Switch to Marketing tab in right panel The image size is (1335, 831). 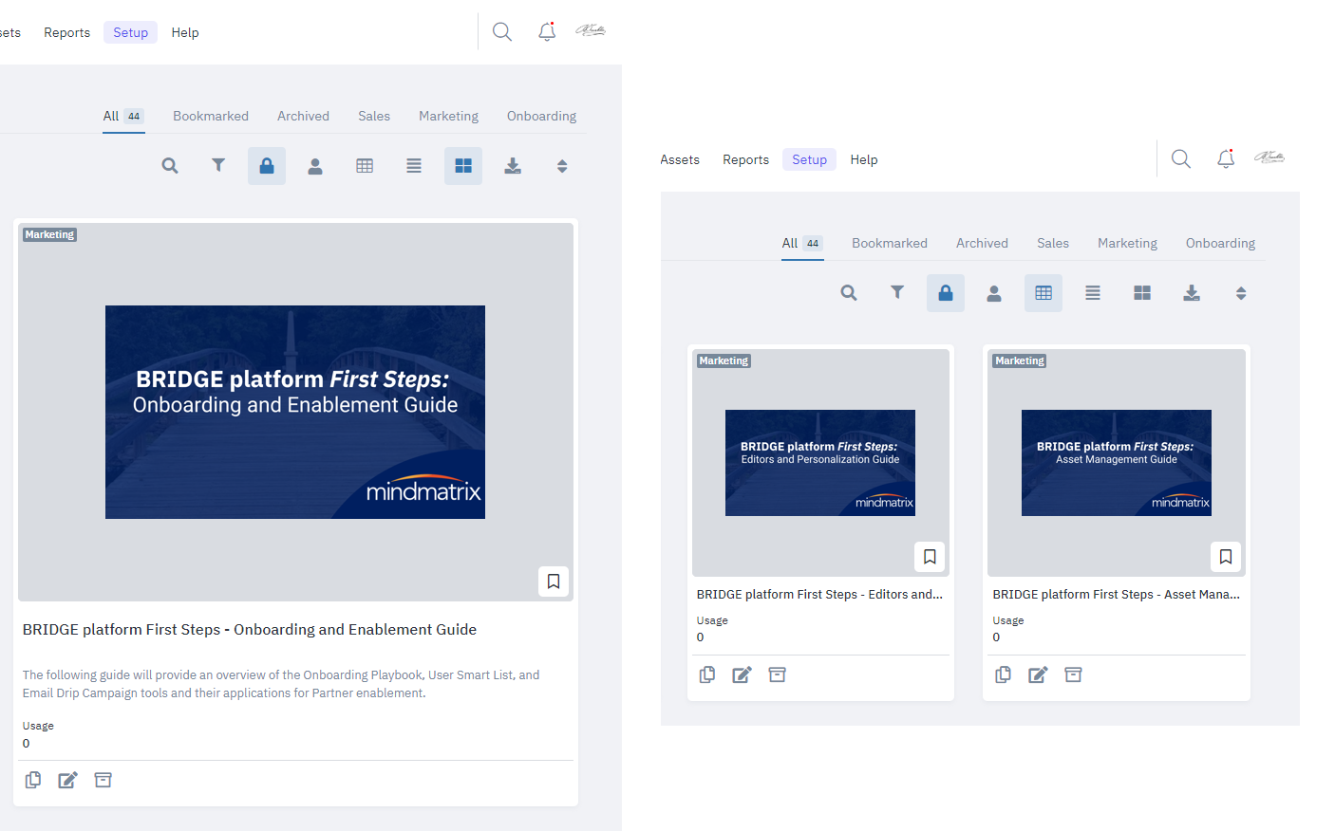1128,243
